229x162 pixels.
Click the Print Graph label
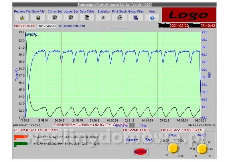(x=119, y=11)
